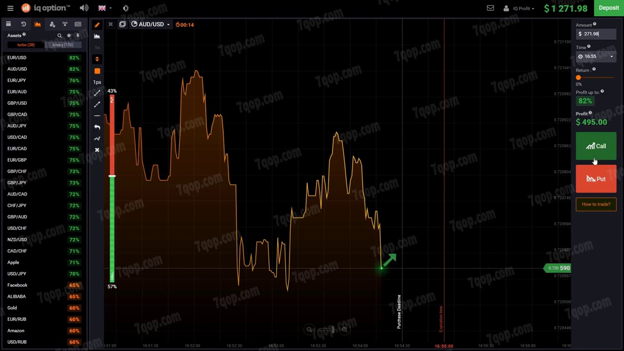Mute sound with the speaker icon
Screen dimensions: 624x351
pos(84,8)
